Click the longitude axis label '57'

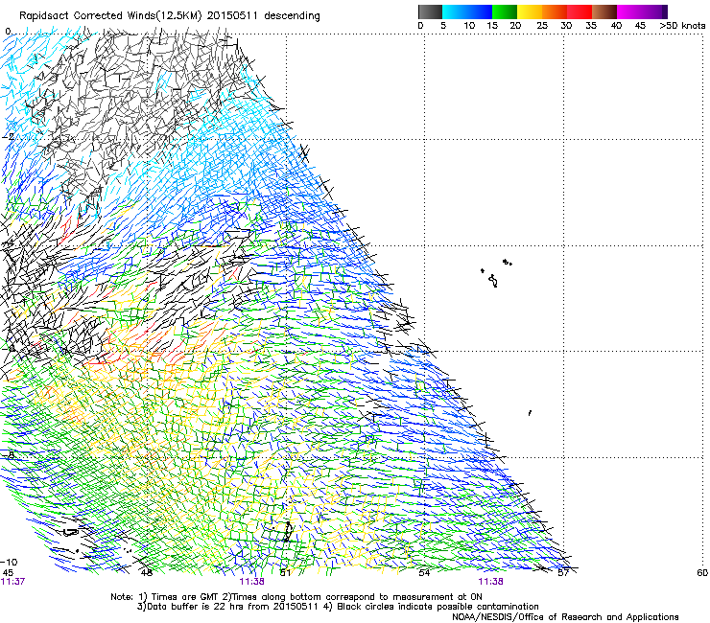click(x=563, y=573)
